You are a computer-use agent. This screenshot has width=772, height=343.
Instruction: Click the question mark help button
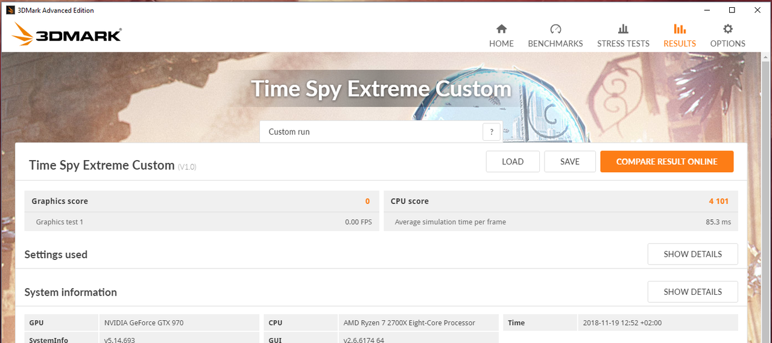(x=492, y=132)
